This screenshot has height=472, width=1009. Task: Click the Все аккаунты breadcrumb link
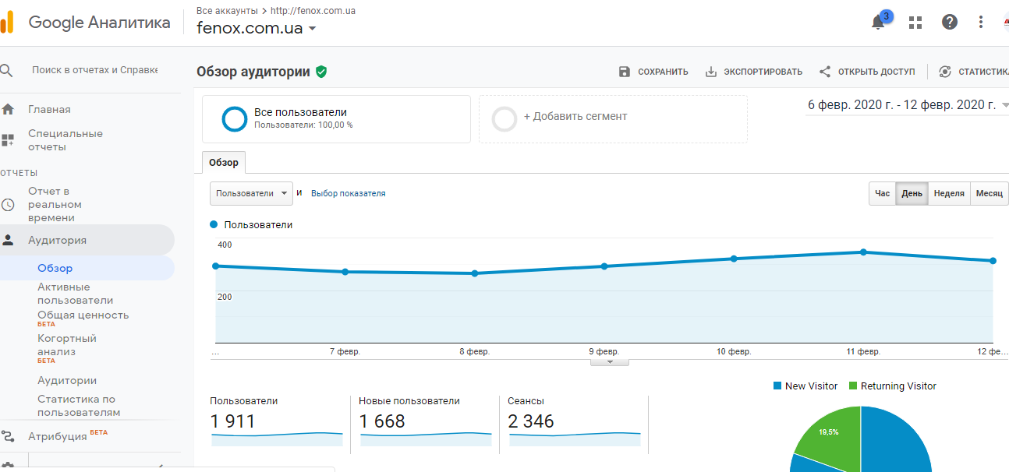click(x=226, y=11)
